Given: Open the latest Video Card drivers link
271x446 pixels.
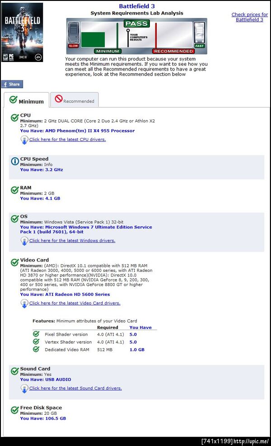Looking at the screenshot, I should 75,303.
